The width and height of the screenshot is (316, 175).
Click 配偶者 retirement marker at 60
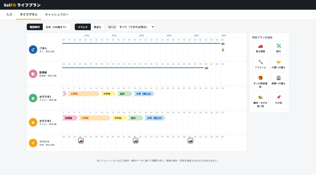(206, 68)
